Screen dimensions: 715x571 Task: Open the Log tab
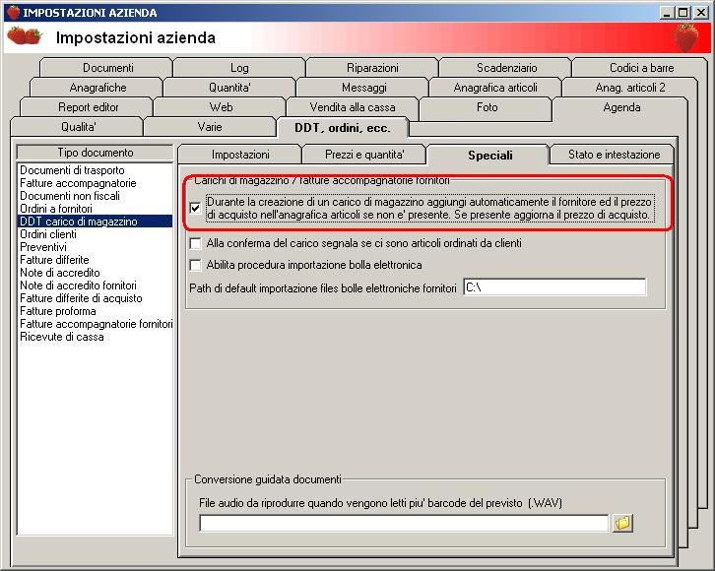tap(239, 68)
